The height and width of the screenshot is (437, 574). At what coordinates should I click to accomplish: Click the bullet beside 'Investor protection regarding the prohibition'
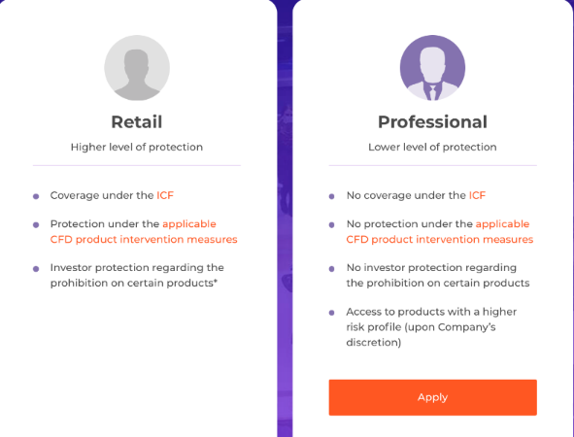point(36,269)
